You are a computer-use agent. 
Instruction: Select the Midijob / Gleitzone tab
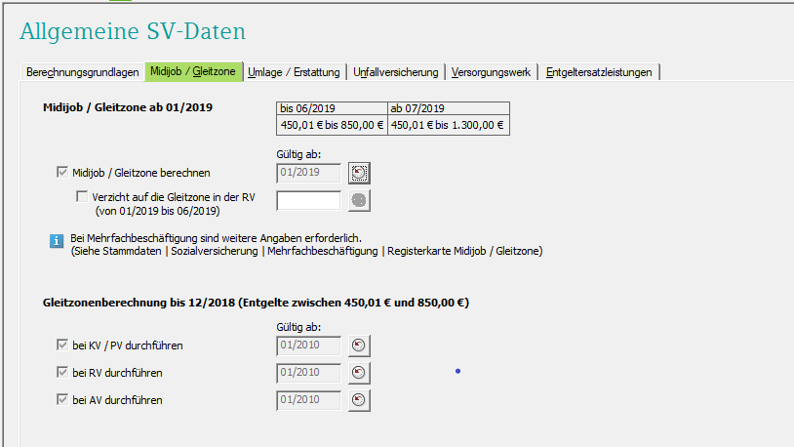pyautogui.click(x=193, y=72)
